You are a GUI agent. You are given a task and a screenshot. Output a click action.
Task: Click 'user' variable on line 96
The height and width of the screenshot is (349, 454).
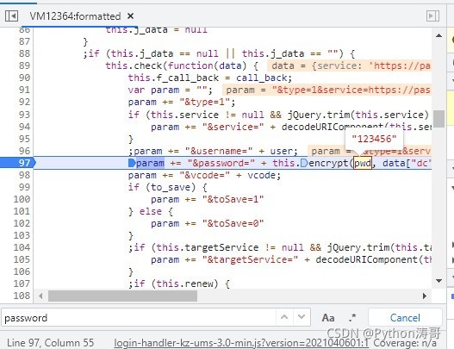[x=281, y=151]
